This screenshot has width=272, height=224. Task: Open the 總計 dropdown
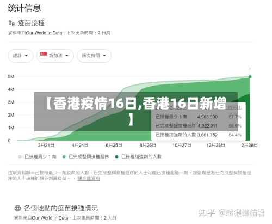(x=21, y=56)
